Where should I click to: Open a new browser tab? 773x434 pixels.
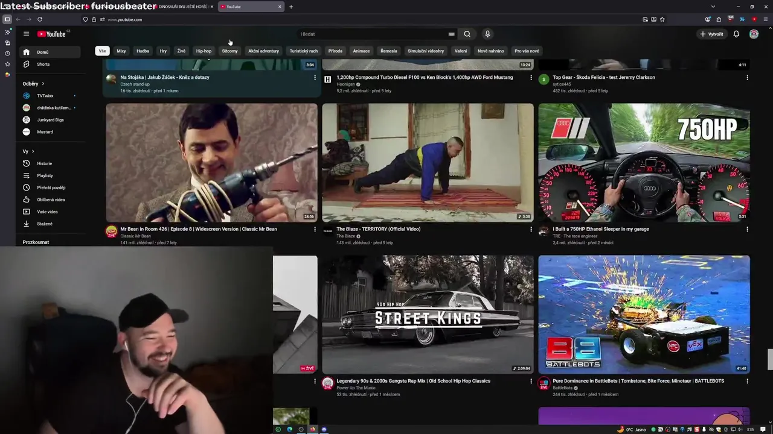291,7
